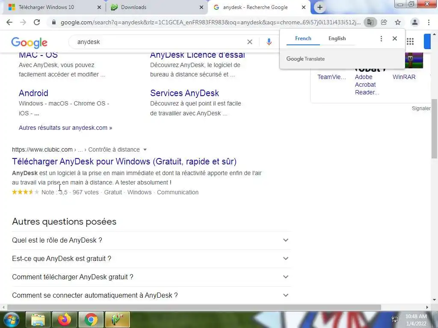
Task: Open a new tab with plus button
Action: point(320,7)
